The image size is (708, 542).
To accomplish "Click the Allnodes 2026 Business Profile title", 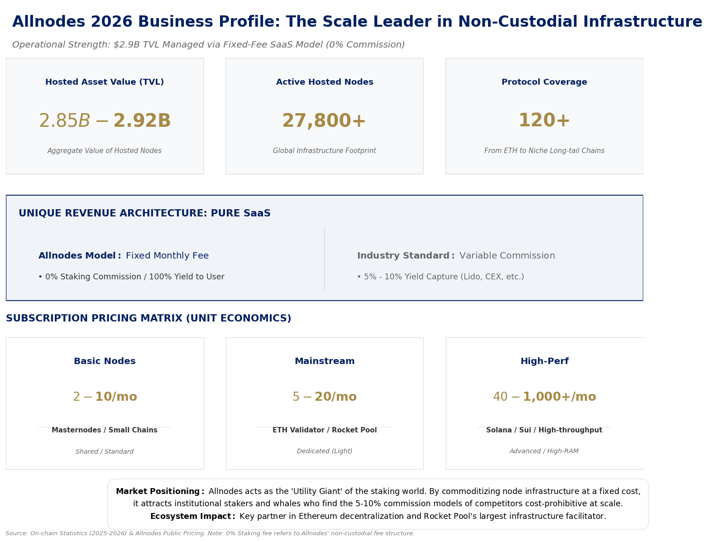I will [x=357, y=22].
